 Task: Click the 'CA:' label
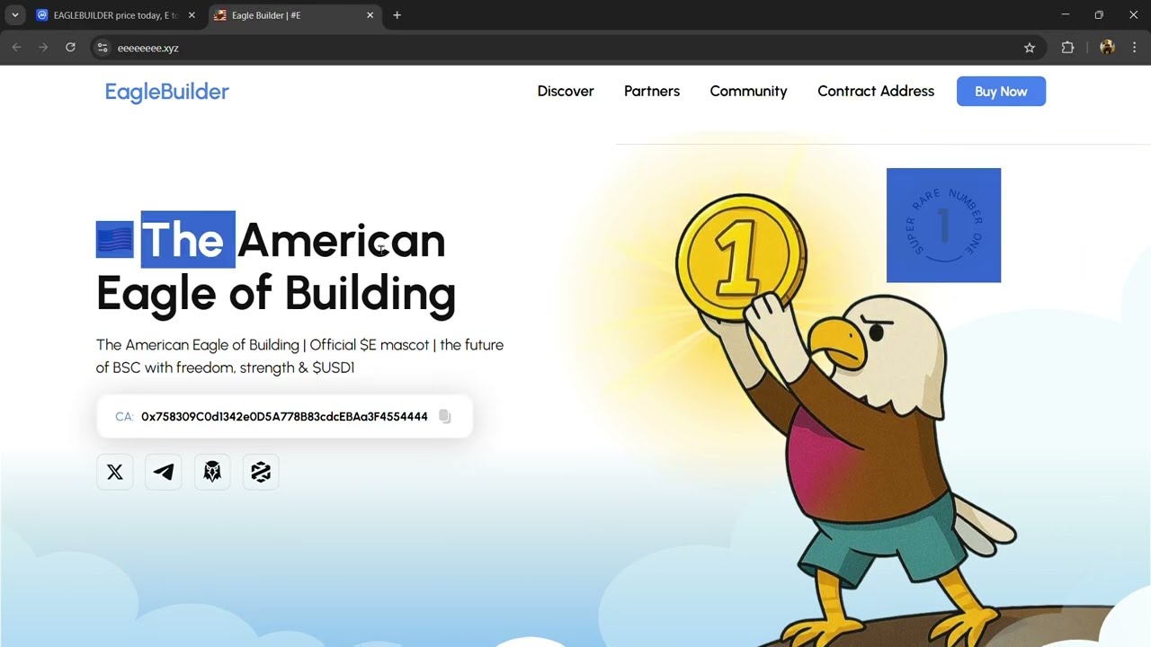coord(124,417)
